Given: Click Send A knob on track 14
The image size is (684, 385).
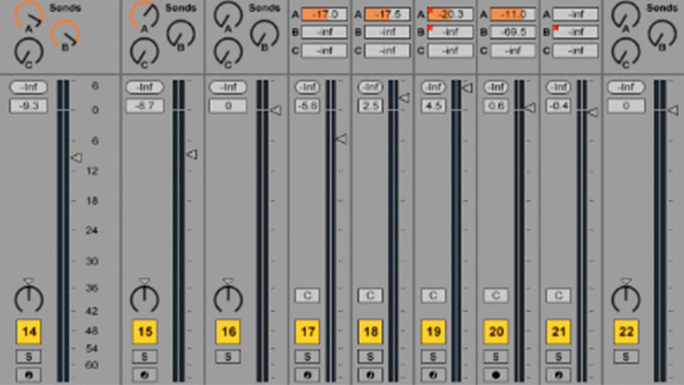Looking at the screenshot, I should tap(29, 16).
